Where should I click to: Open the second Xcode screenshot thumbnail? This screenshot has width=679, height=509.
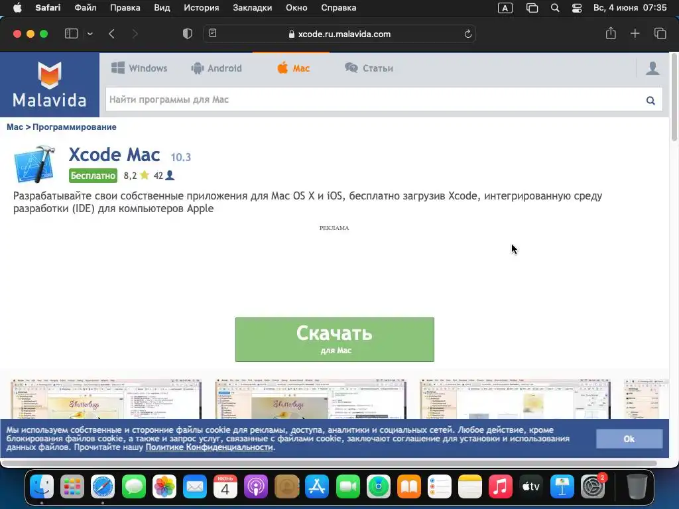click(310, 398)
